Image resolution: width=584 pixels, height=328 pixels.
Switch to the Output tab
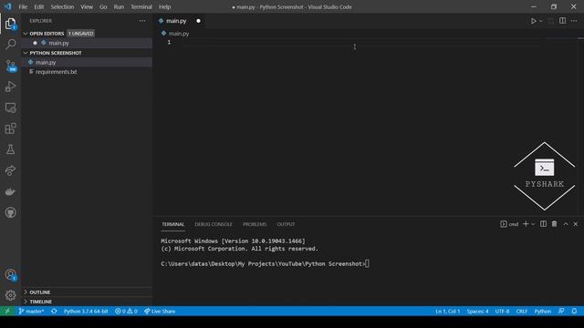click(286, 224)
